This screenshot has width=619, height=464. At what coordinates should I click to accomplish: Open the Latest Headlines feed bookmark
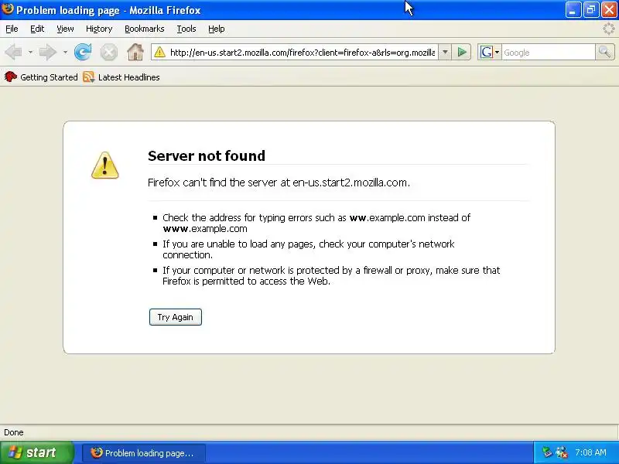[x=121, y=77]
